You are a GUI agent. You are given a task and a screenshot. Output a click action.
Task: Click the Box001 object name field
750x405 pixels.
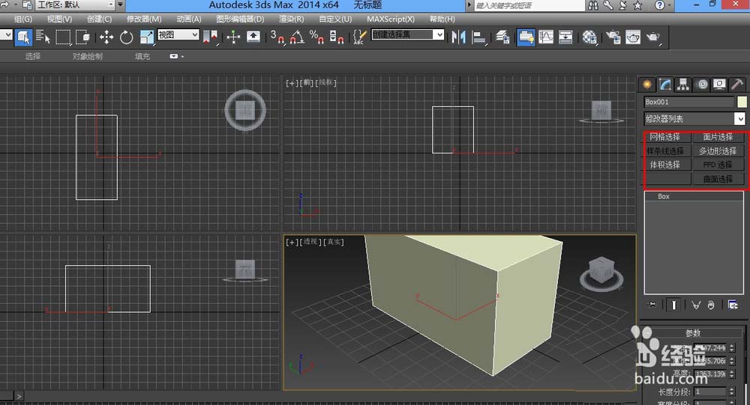[x=688, y=102]
